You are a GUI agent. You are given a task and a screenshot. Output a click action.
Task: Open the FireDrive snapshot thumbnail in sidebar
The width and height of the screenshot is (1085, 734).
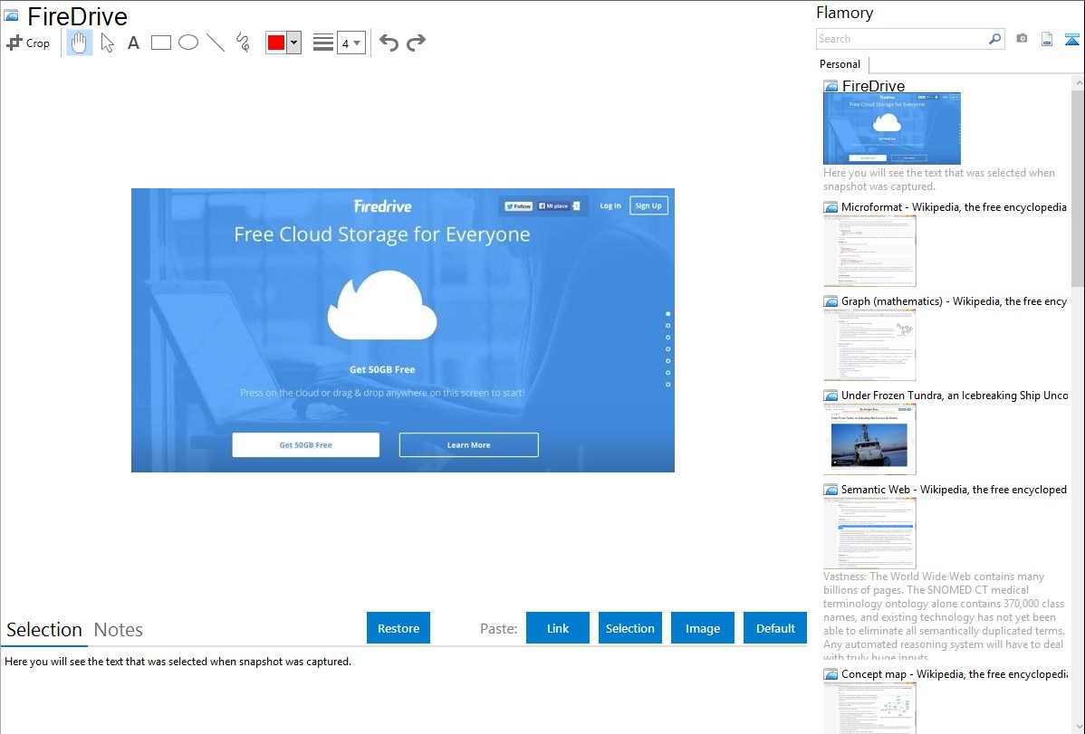pyautogui.click(x=892, y=129)
